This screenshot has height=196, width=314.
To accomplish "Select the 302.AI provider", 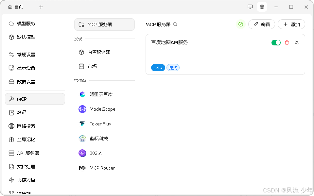I will [97, 153].
